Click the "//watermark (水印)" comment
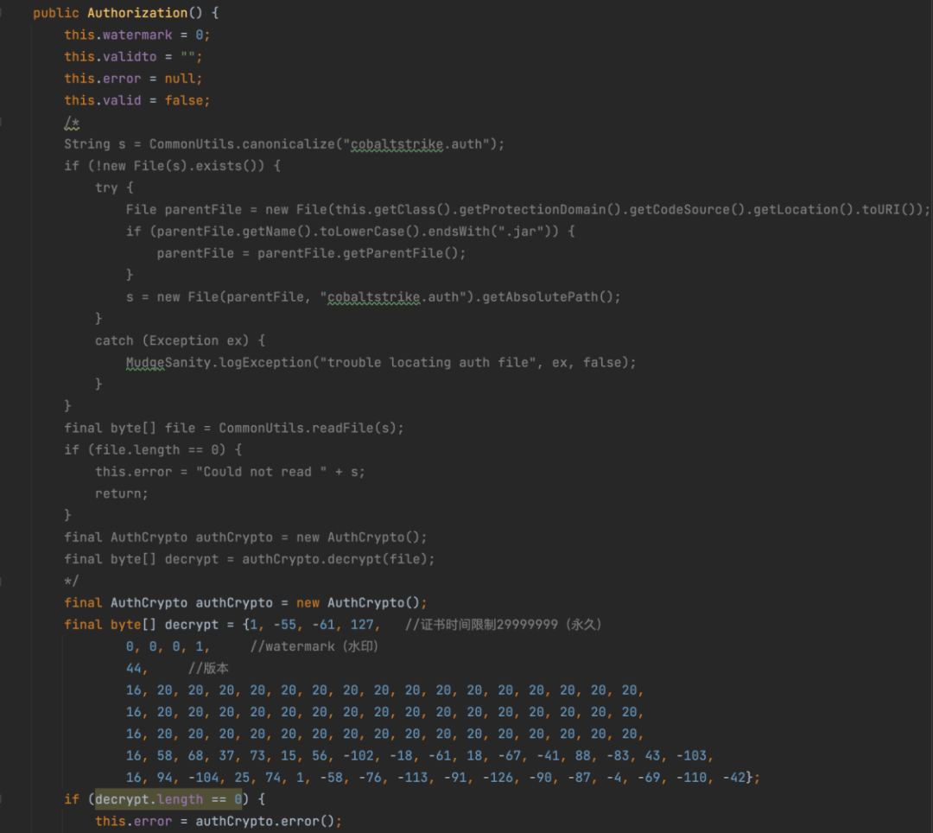The height and width of the screenshot is (833, 933). pos(314,646)
